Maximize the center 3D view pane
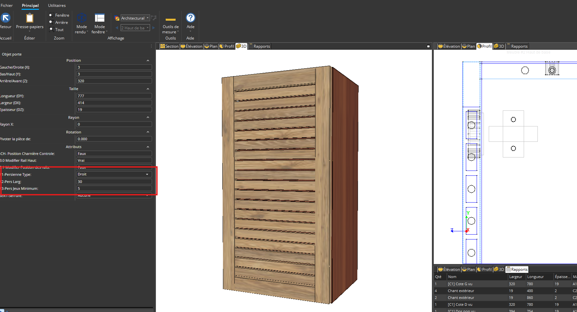Image resolution: width=577 pixels, height=312 pixels. [x=428, y=46]
